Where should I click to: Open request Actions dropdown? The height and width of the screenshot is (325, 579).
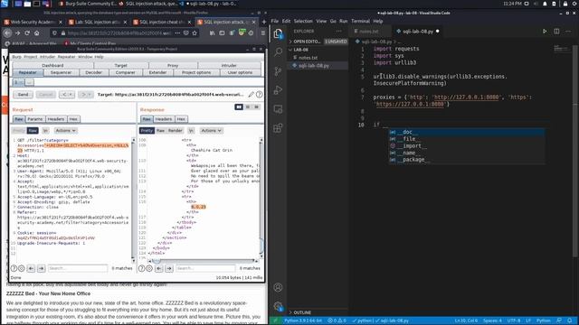pos(65,130)
